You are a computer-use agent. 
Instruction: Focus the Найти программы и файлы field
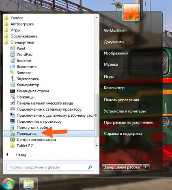tap(50, 167)
